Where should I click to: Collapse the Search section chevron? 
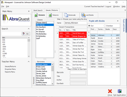(x=29, y=29)
